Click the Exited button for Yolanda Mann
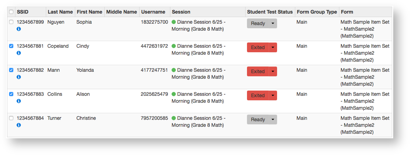This screenshot has width=410, height=155. (258, 71)
